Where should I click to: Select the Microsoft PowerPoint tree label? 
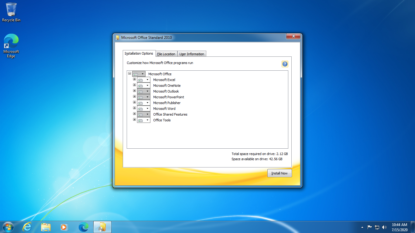click(169, 97)
